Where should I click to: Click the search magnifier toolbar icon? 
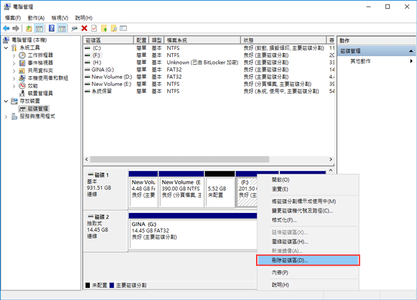(114, 28)
